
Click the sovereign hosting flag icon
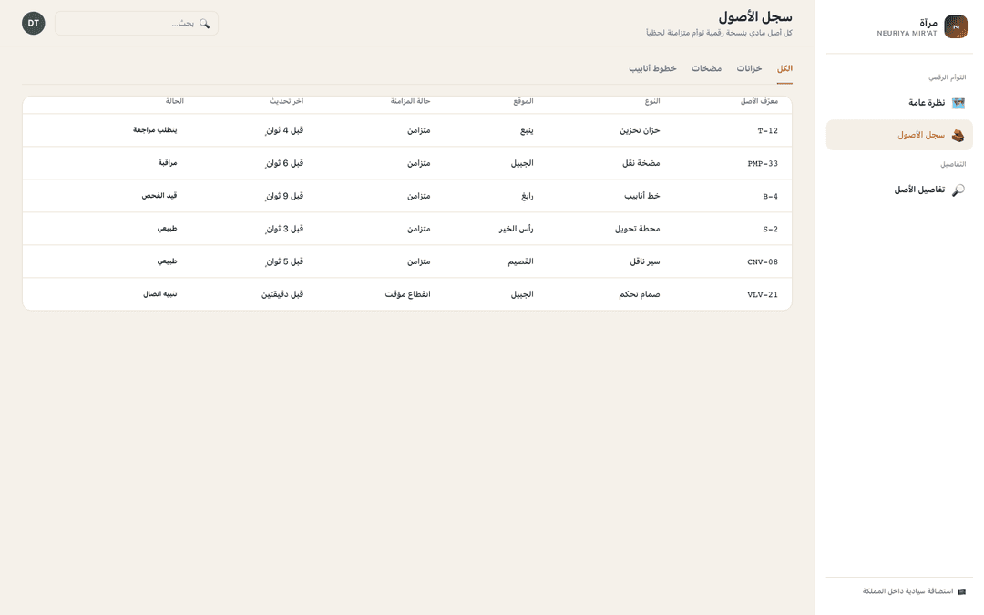961,591
